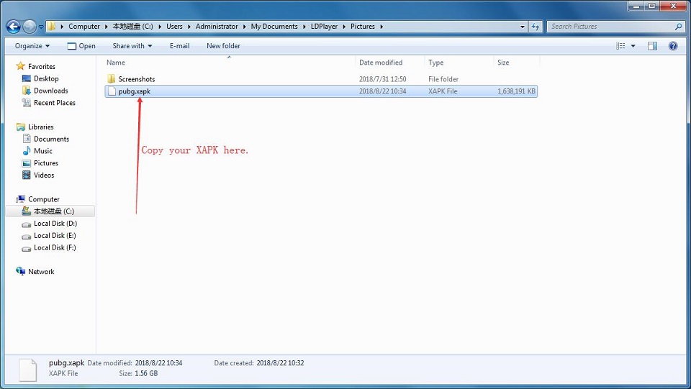Select the (C:) drive in sidebar
Viewport: 691px width, 389px height.
coord(54,211)
